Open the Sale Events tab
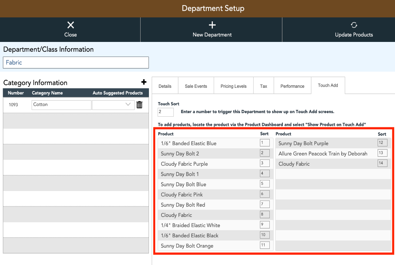The width and height of the screenshot is (395, 265). tap(196, 86)
